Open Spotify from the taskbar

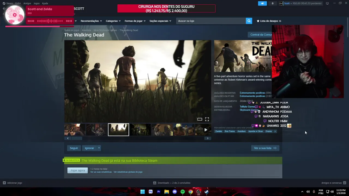coord(182,192)
